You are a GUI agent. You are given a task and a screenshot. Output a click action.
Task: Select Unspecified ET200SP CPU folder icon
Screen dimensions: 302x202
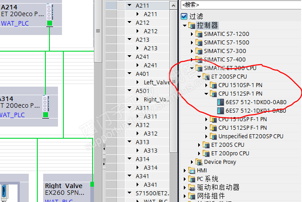tap(213, 136)
